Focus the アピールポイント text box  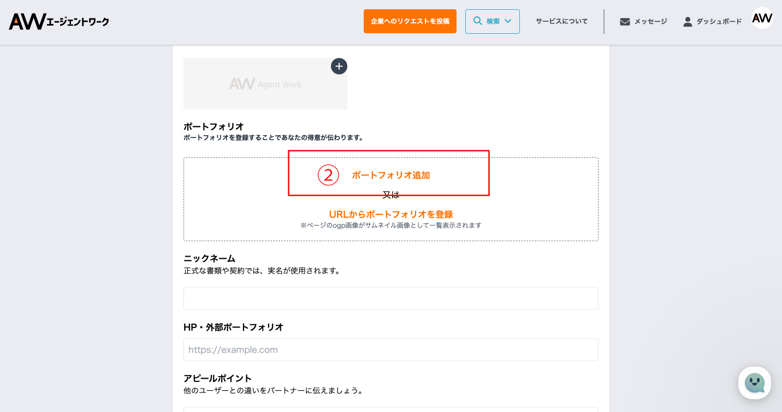pyautogui.click(x=390, y=409)
